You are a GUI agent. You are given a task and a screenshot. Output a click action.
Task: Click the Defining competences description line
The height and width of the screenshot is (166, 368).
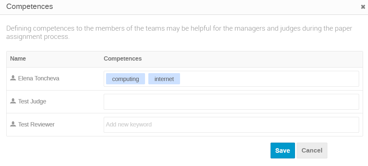coord(179,29)
